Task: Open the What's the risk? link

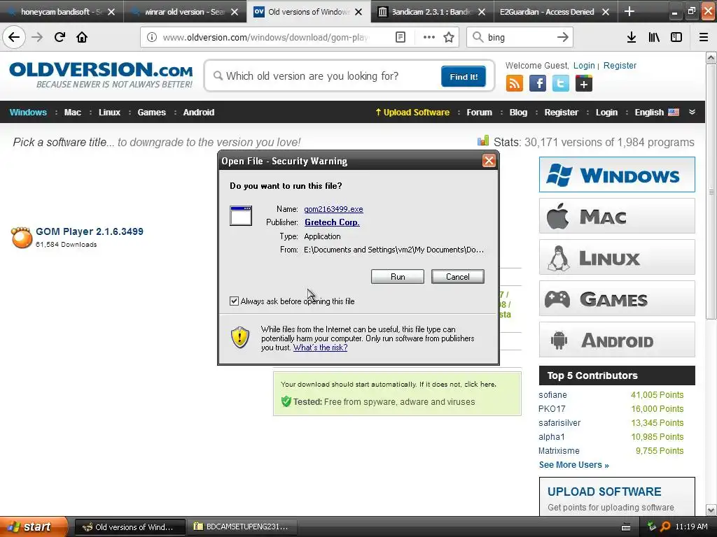Action: point(320,347)
